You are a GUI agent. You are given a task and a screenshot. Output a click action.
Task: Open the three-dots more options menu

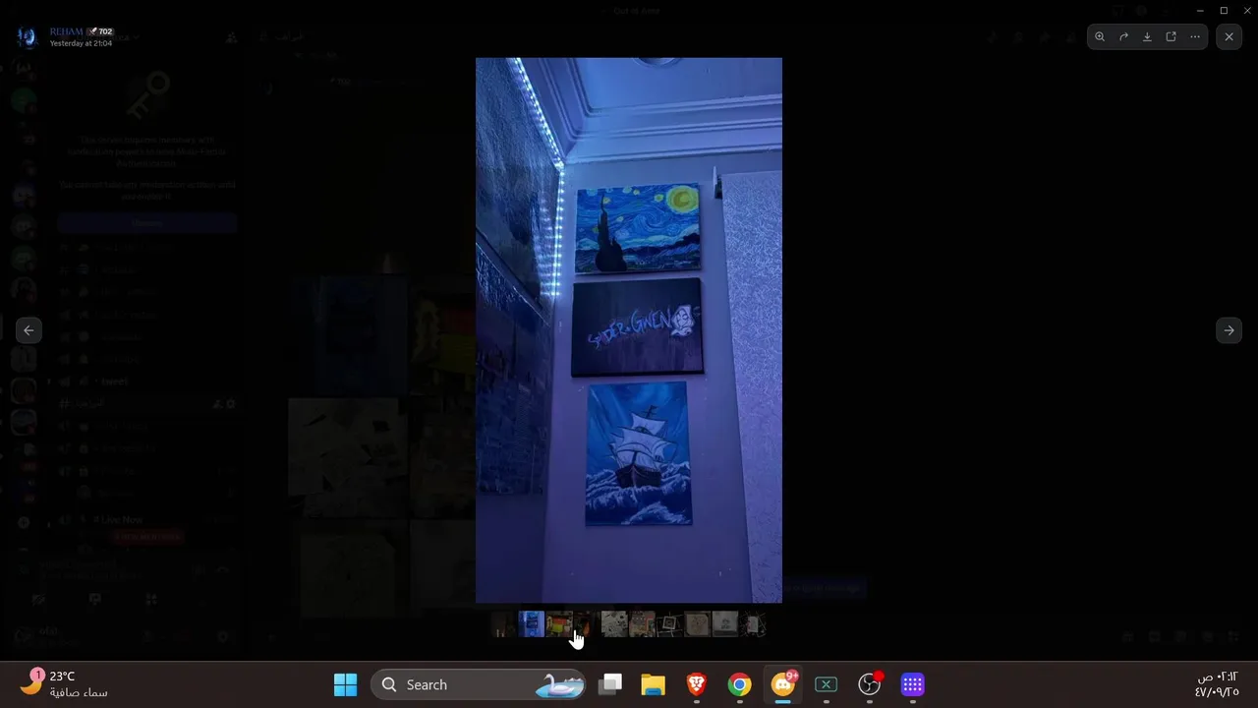(x=1195, y=36)
